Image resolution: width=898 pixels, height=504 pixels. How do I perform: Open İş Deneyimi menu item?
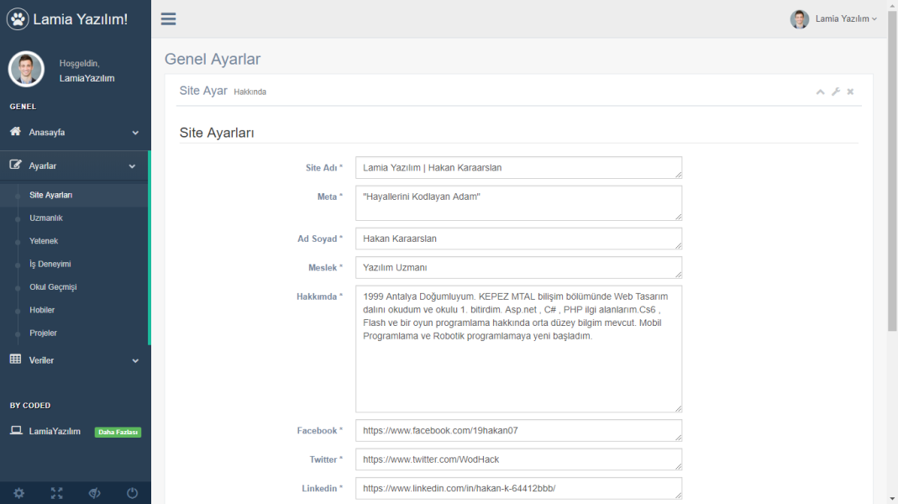50,264
